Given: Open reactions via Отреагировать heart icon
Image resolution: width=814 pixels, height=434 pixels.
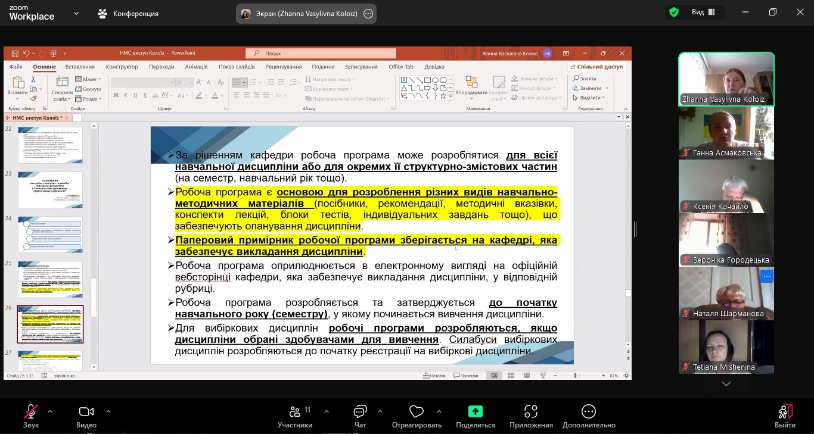Looking at the screenshot, I should click(x=416, y=411).
